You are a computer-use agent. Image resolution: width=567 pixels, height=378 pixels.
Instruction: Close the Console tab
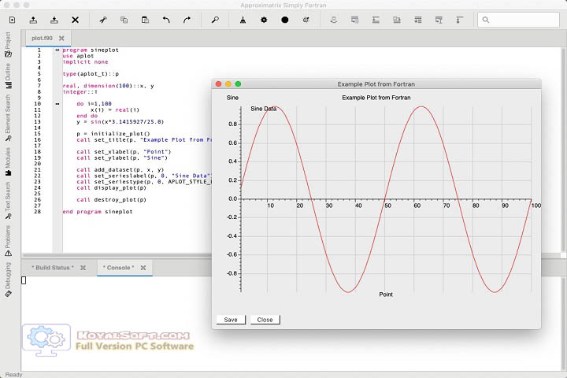pos(143,268)
